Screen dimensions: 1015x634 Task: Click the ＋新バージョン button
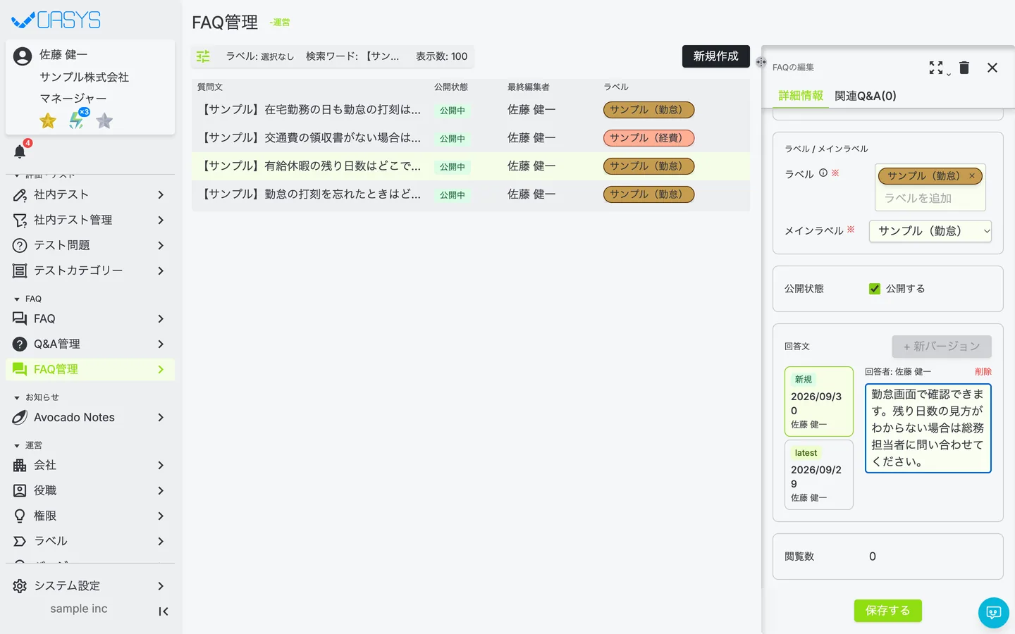pos(942,347)
